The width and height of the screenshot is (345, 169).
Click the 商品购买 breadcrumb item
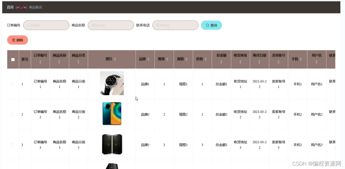(x=36, y=7)
